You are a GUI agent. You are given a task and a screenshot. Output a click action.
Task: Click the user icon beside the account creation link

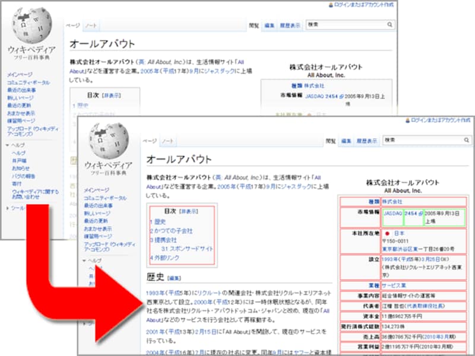[407, 120]
